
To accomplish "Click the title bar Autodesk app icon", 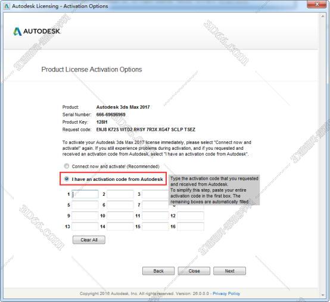I will click(x=7, y=6).
